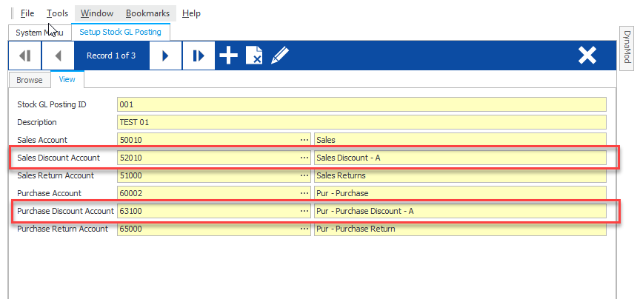Click the 'Sales Account' label
The height and width of the screenshot is (299, 640).
click(43, 140)
